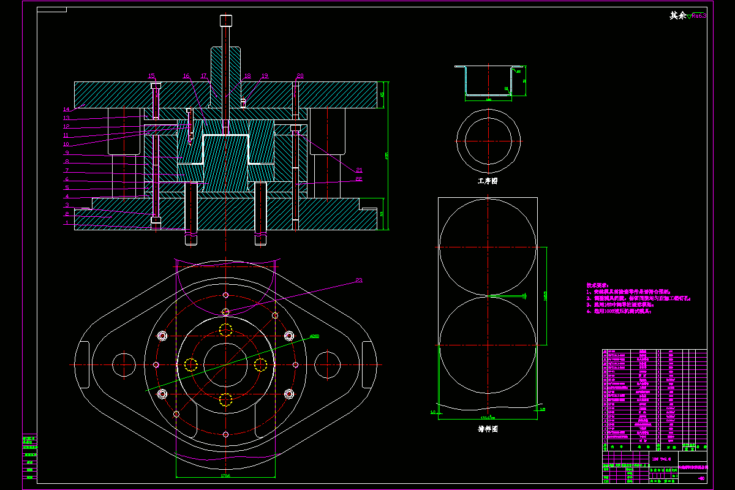Click part callout number 13
Screen dimensions: 735x490
(66, 118)
